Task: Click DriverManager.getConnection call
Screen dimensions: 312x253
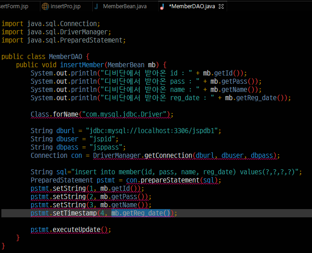Action: tap(185, 156)
